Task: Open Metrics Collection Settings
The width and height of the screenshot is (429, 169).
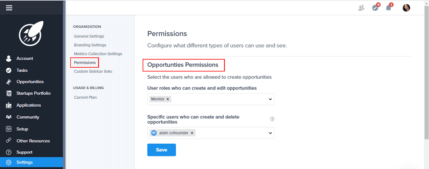Action: pos(98,54)
